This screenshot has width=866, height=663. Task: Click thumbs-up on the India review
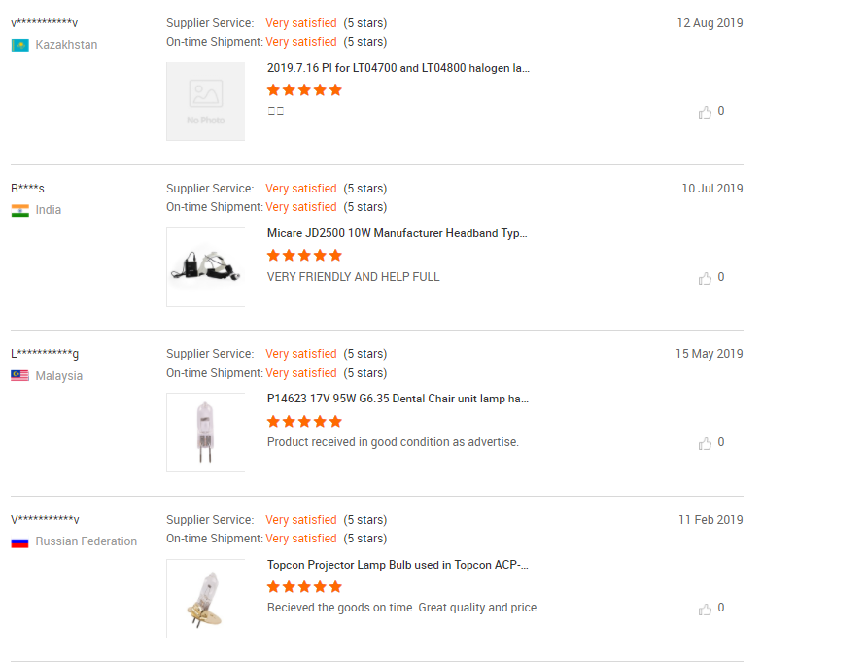705,278
